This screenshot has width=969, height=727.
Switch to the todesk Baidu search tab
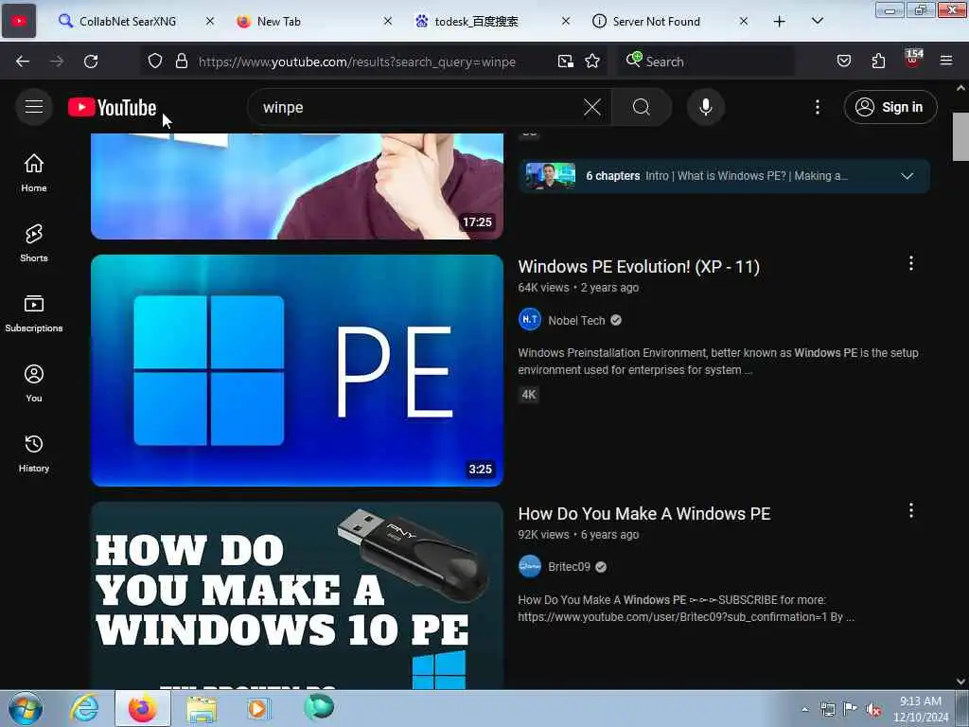[x=476, y=21]
